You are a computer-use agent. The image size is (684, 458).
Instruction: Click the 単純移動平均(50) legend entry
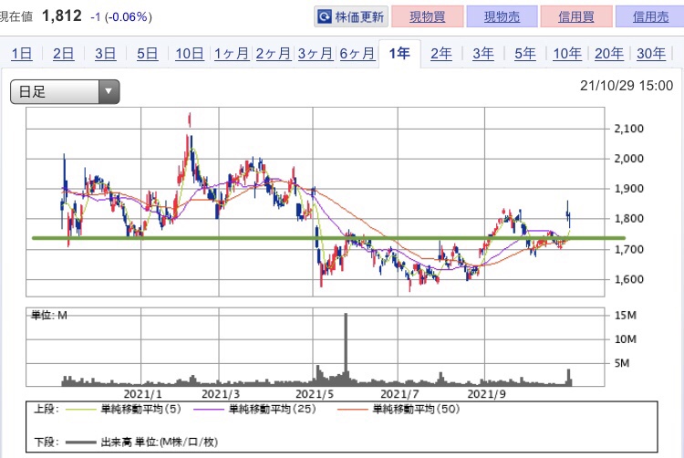coord(399,409)
